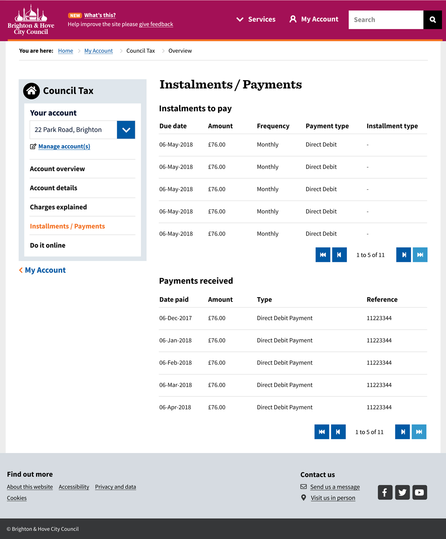Screen dimensions: 446x539
Task: Select Do it online sidebar item
Action: click(48, 245)
